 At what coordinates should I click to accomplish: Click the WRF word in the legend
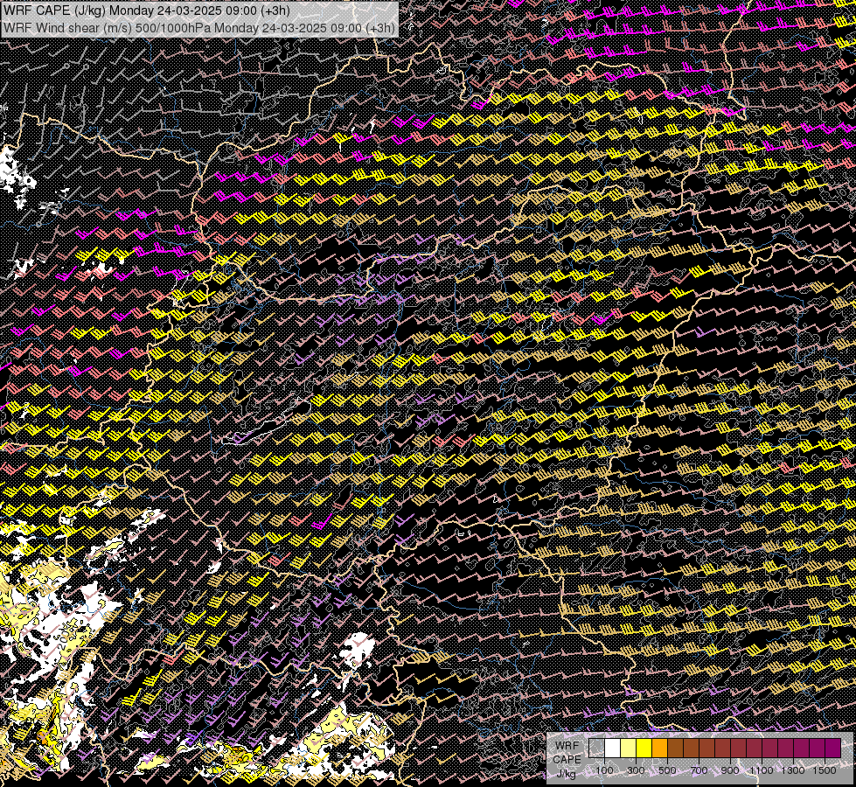(567, 746)
